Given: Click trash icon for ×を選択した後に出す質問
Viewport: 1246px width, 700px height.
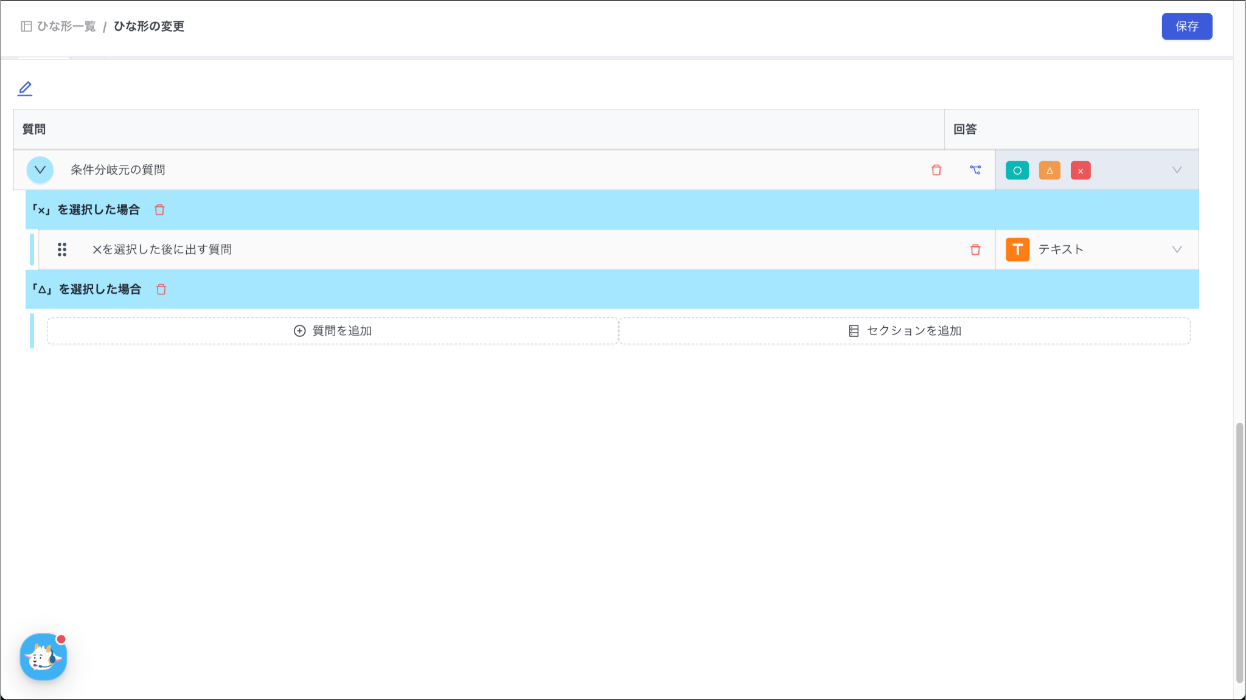Looking at the screenshot, I should (975, 250).
